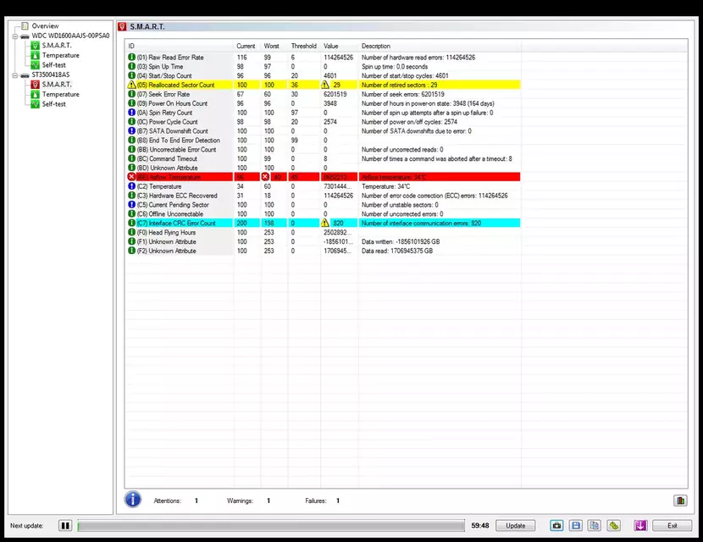Select the Offline Uncorrectable row
703x542 pixels.
pyautogui.click(x=324, y=214)
